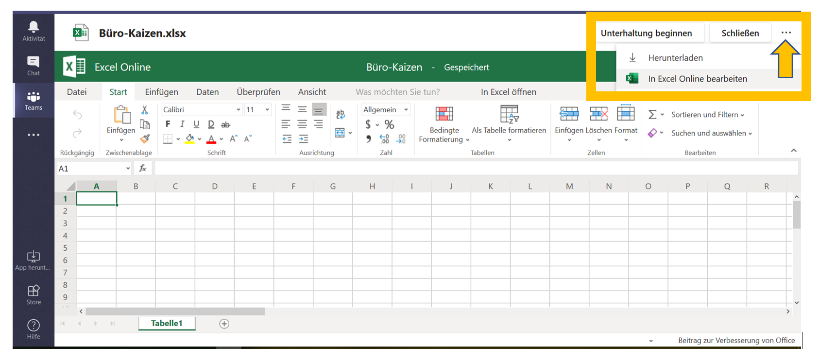
Task: Select In Excel Online bearbeiten menu entry
Action: [x=698, y=79]
